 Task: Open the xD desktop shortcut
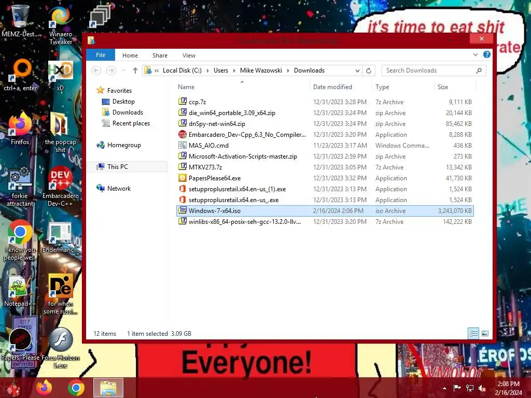[x=60, y=75]
